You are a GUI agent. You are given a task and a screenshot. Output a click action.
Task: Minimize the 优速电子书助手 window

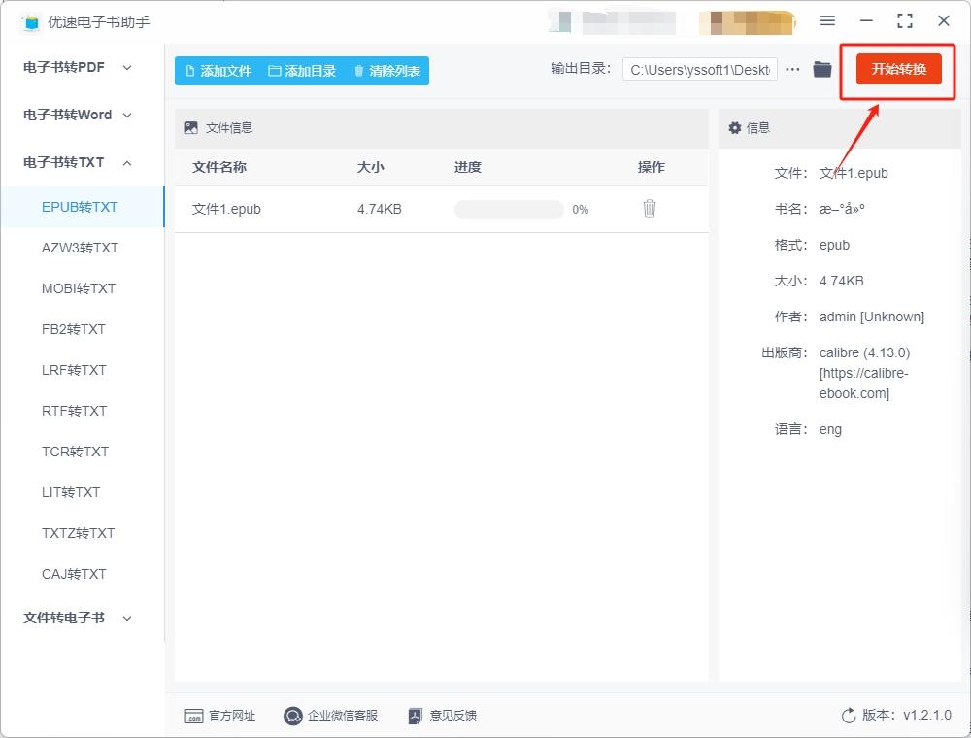866,20
